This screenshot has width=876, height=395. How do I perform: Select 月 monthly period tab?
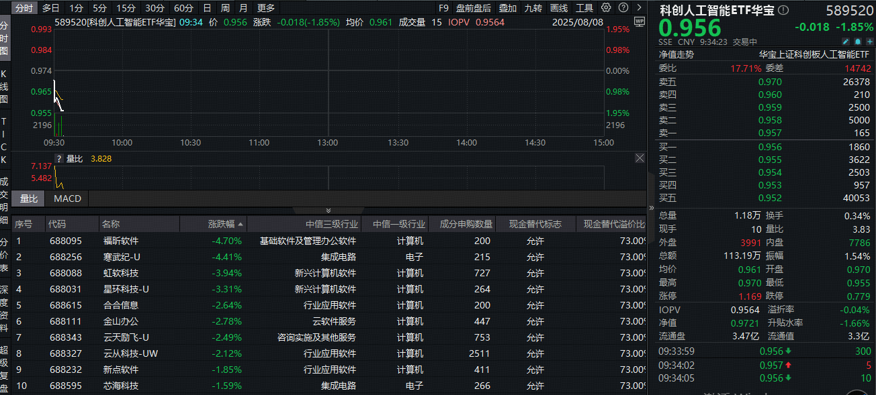point(243,8)
